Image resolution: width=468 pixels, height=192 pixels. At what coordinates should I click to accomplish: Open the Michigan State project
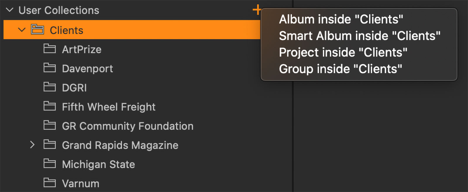click(98, 165)
